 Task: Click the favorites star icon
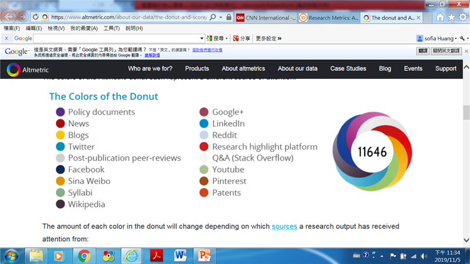(x=451, y=18)
